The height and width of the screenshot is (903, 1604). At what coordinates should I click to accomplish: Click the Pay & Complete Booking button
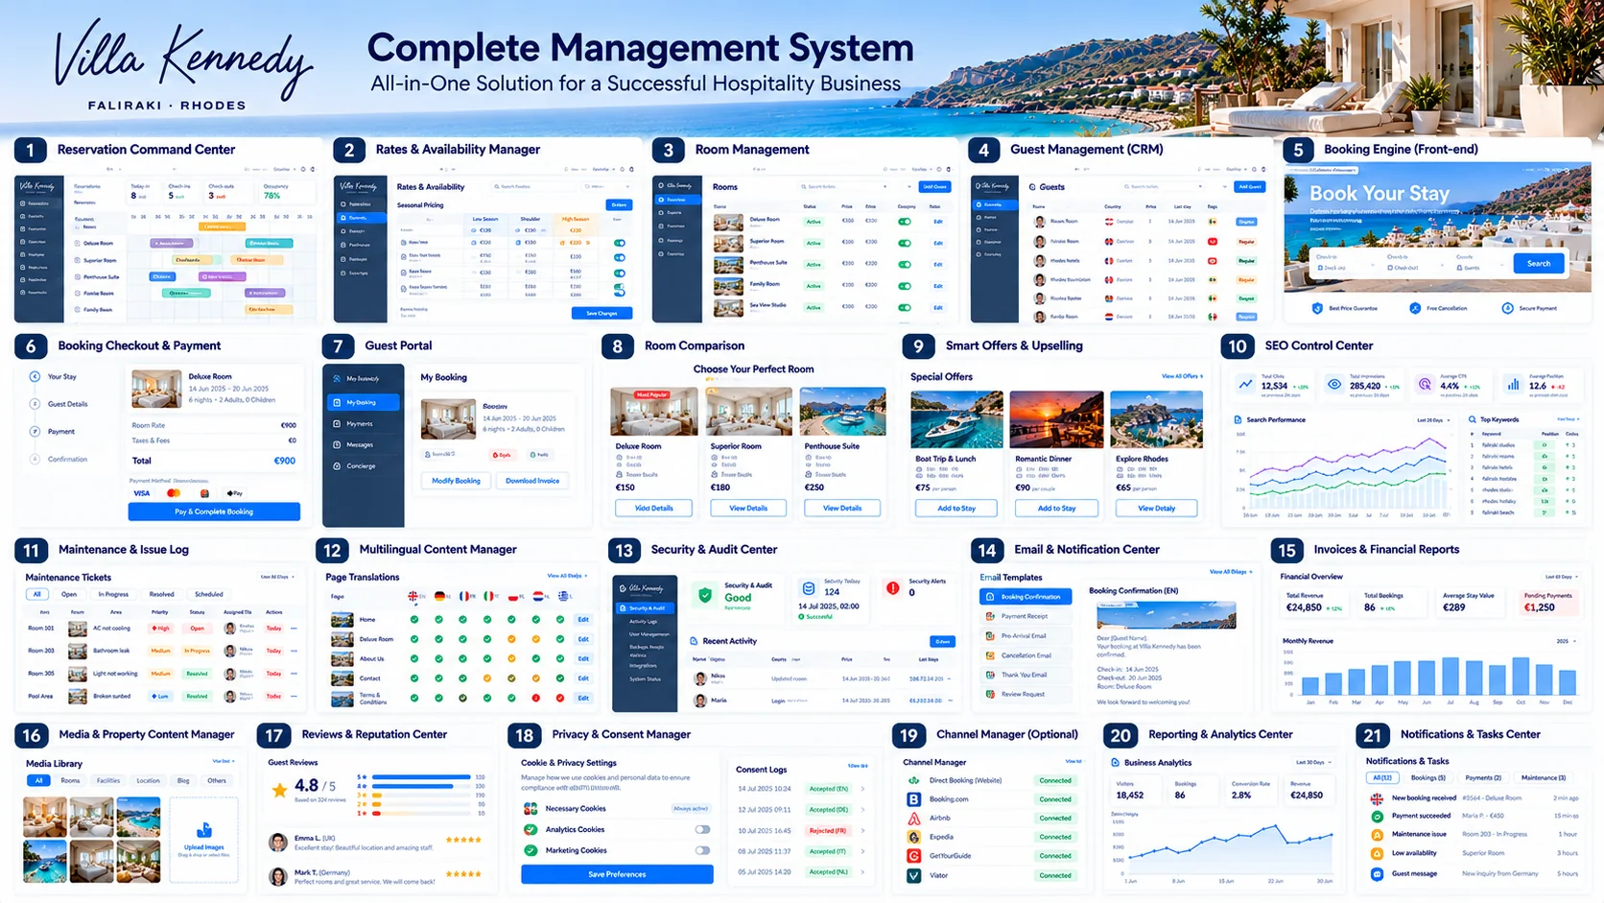pyautogui.click(x=214, y=511)
